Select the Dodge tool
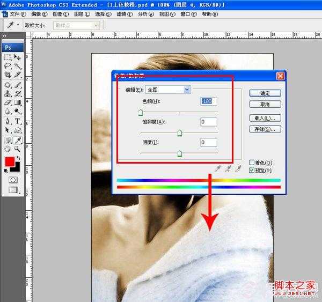Image resolution: width=322 pixels, height=302 pixels. [x=18, y=111]
